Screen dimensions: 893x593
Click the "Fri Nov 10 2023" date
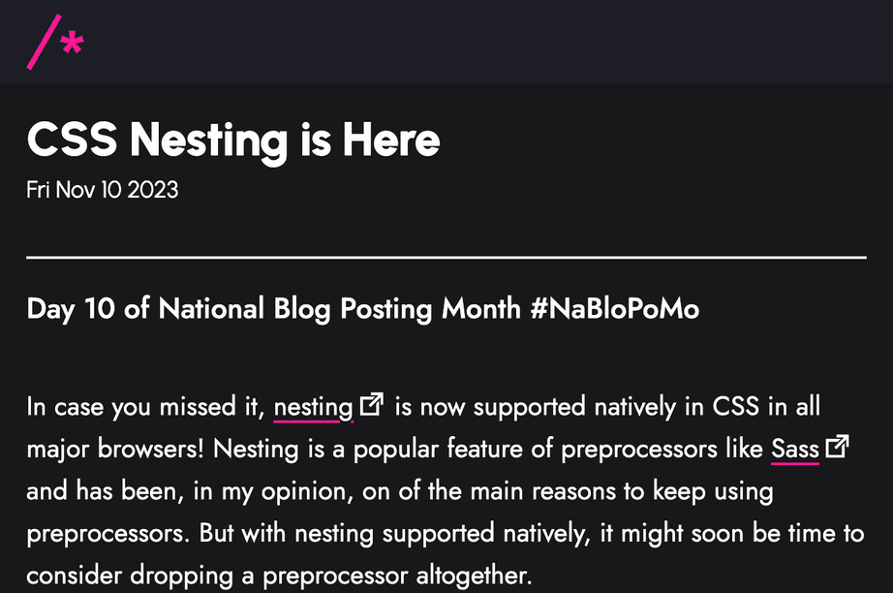103,190
